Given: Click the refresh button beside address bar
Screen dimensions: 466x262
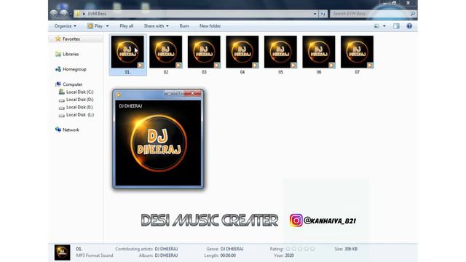Looking at the screenshot, I should point(323,14).
